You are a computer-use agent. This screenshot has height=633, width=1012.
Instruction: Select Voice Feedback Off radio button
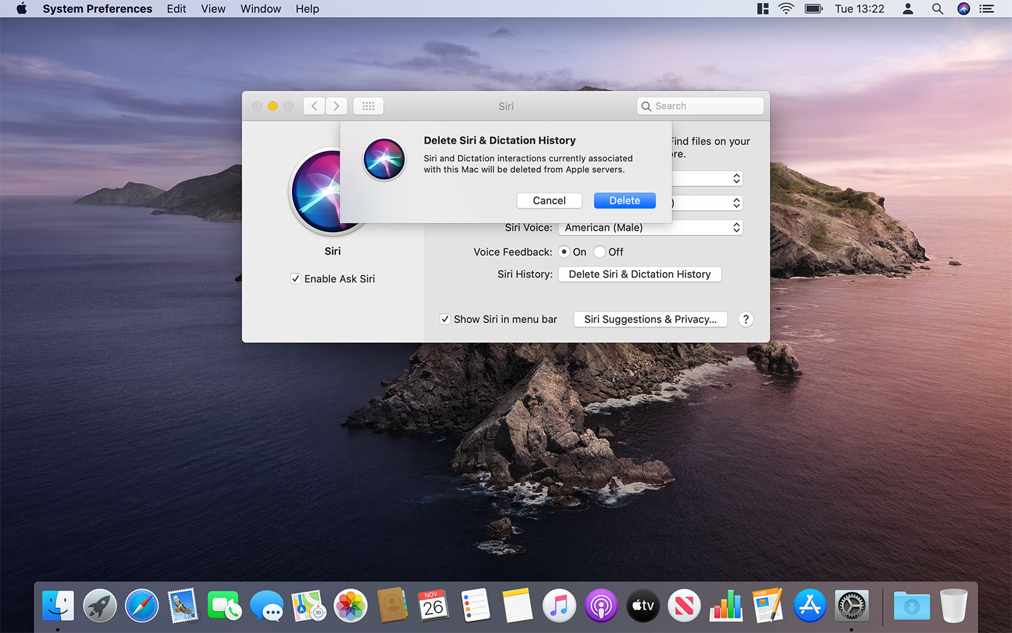tap(600, 252)
